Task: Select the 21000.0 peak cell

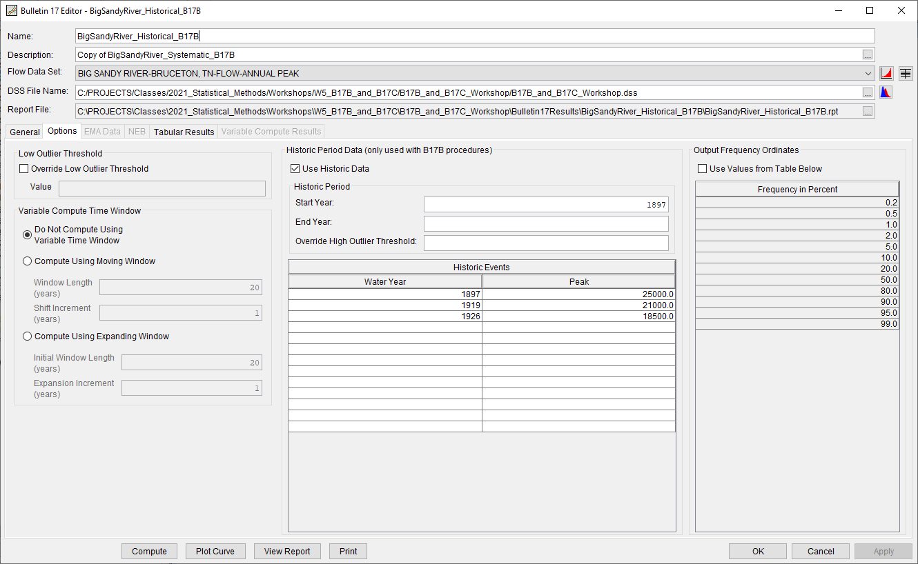Action: [x=578, y=305]
